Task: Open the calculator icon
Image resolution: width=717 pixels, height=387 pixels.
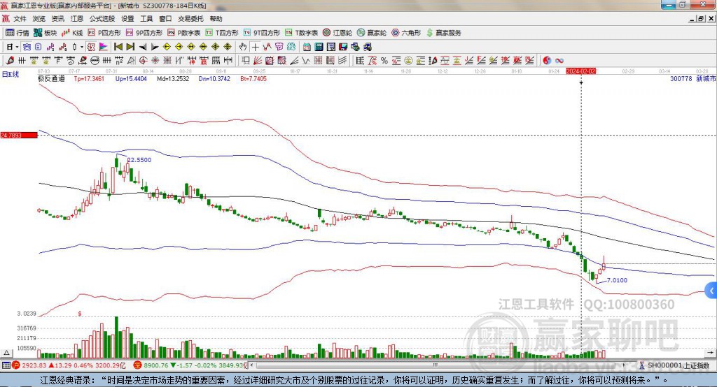Action: 319,47
